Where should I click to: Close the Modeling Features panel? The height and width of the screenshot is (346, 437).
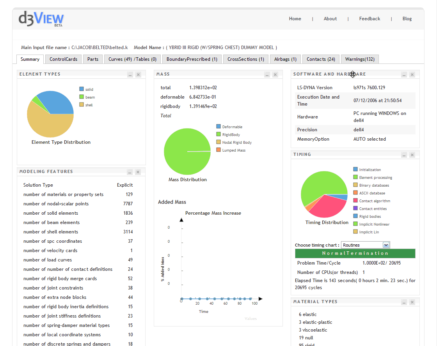pyautogui.click(x=138, y=172)
